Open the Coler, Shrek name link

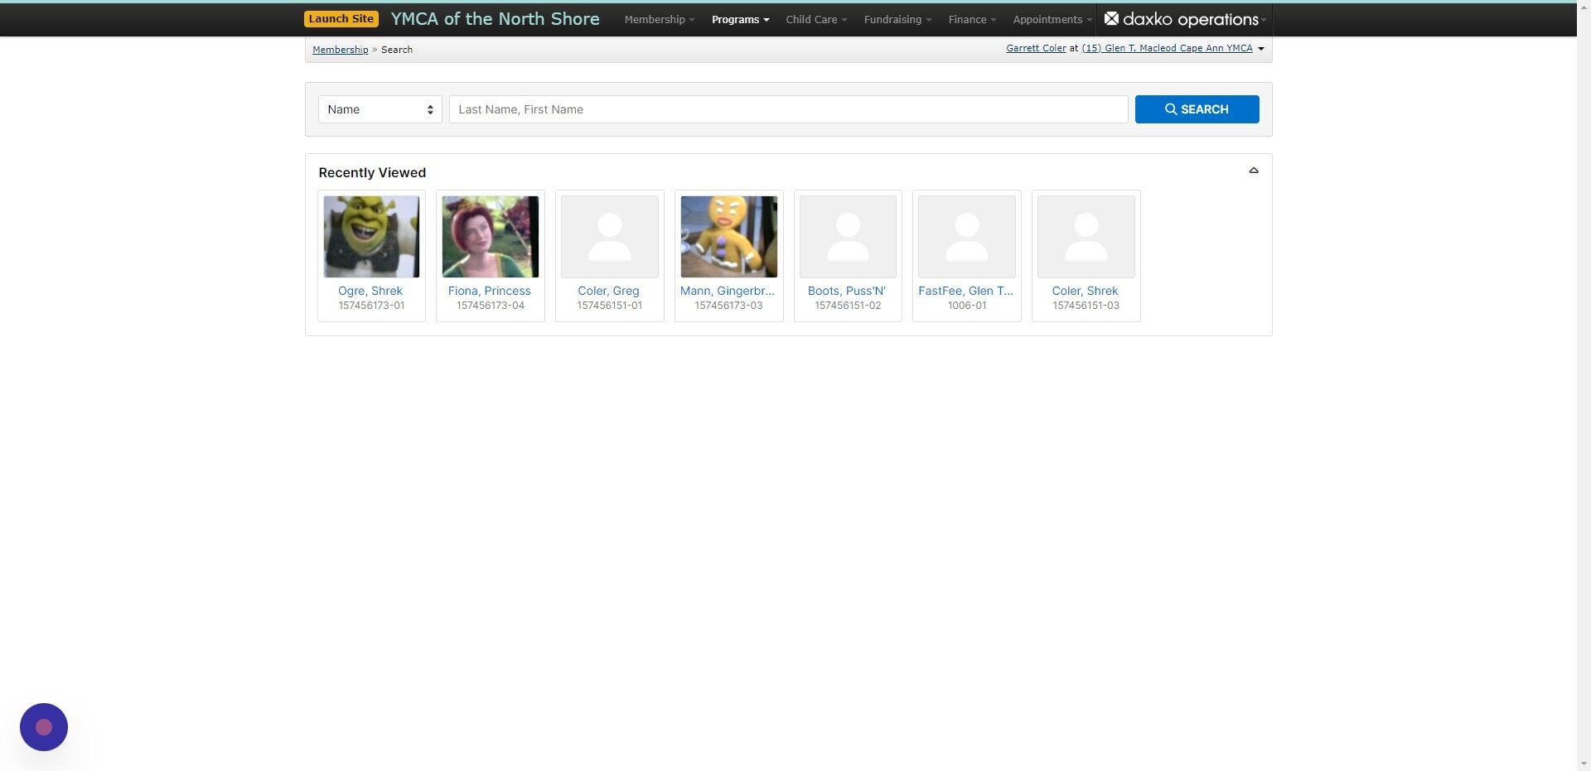(1085, 291)
